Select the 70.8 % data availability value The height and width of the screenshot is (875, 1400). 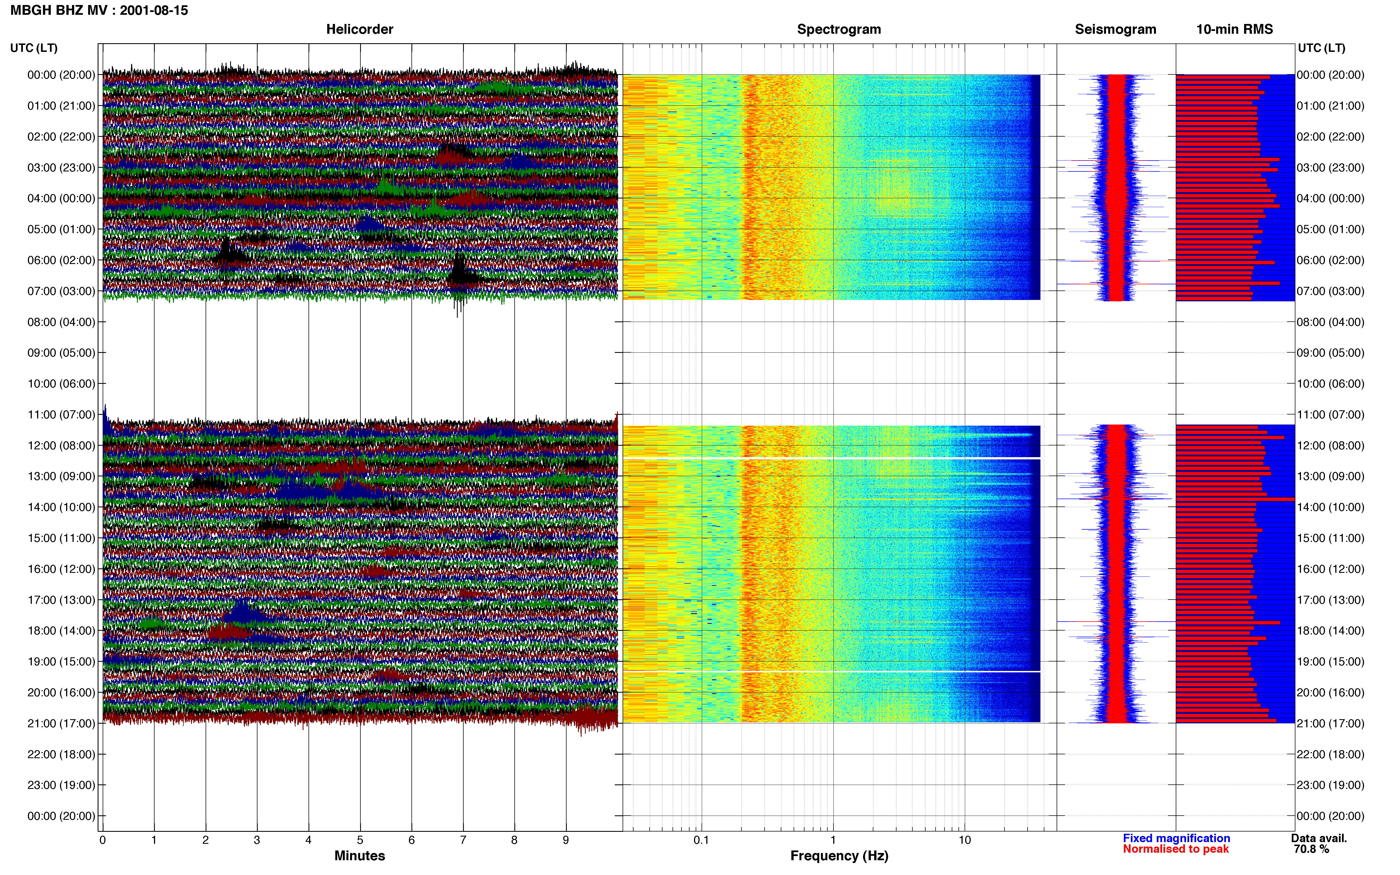[x=1311, y=849]
